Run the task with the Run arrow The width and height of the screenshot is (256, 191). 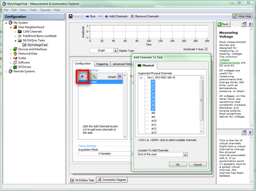click(x=91, y=16)
